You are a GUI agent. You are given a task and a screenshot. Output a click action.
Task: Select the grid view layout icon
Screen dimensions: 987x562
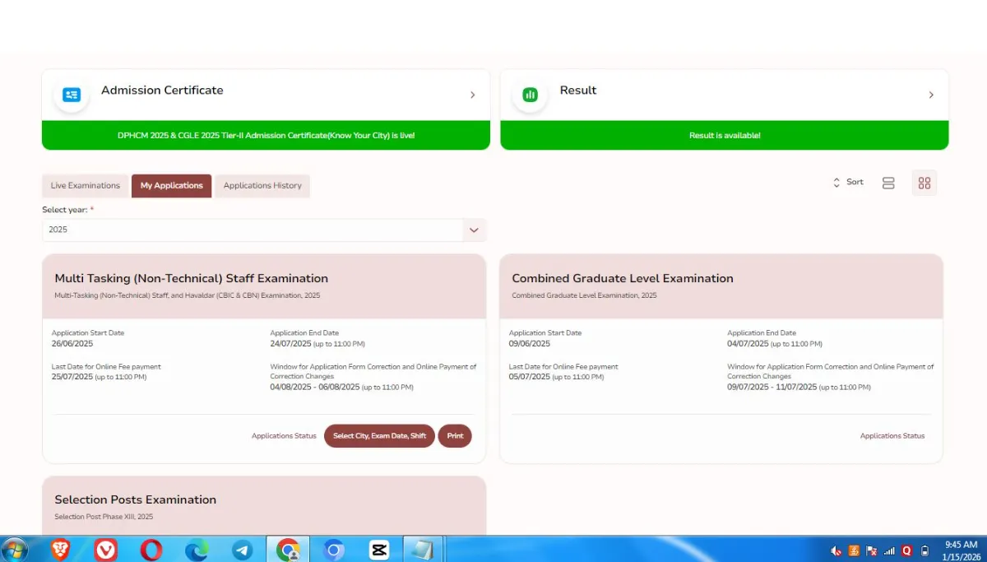tap(924, 183)
